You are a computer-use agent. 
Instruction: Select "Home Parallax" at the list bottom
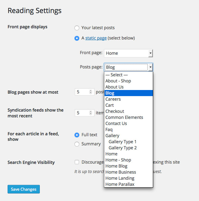[129, 184]
